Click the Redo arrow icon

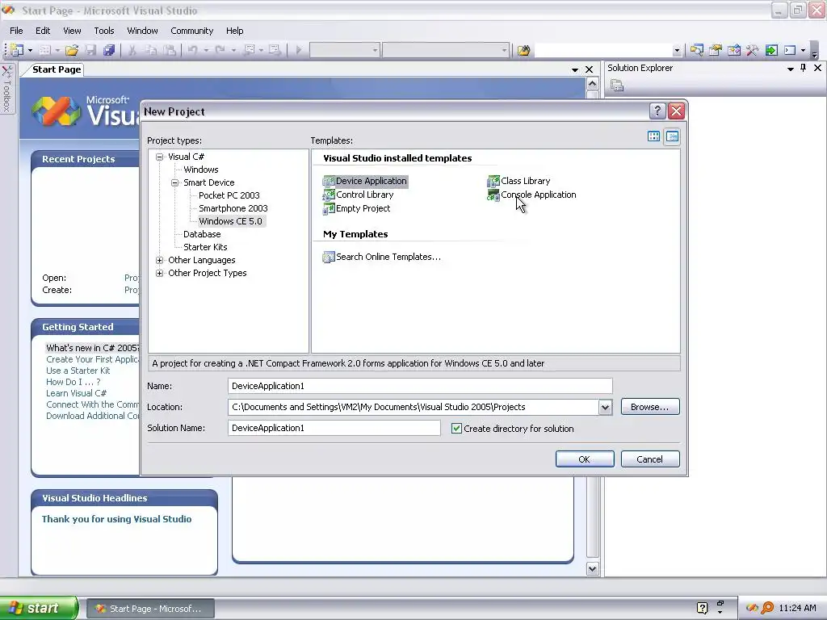(x=220, y=50)
